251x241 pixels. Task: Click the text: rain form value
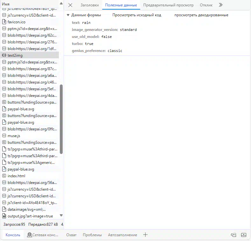(x=86, y=23)
